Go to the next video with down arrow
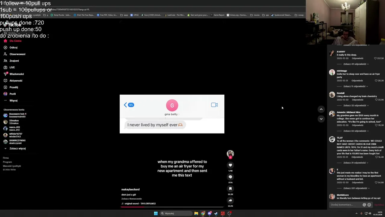This screenshot has height=217, width=385. [321, 119]
